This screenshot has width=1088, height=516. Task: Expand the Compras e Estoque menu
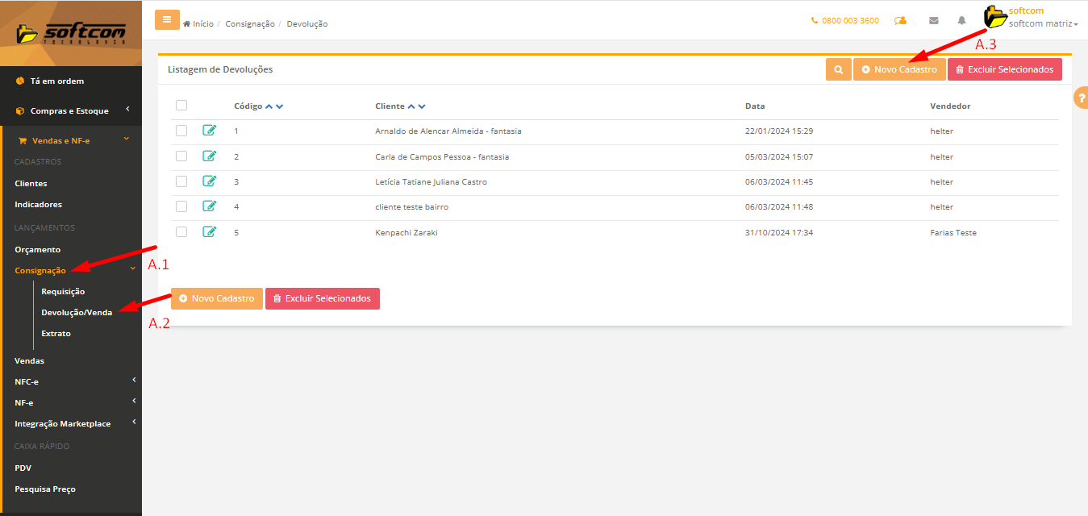[69, 111]
